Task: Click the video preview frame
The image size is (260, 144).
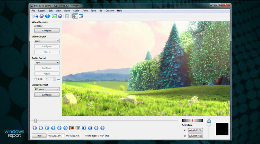Action: (x=146, y=68)
